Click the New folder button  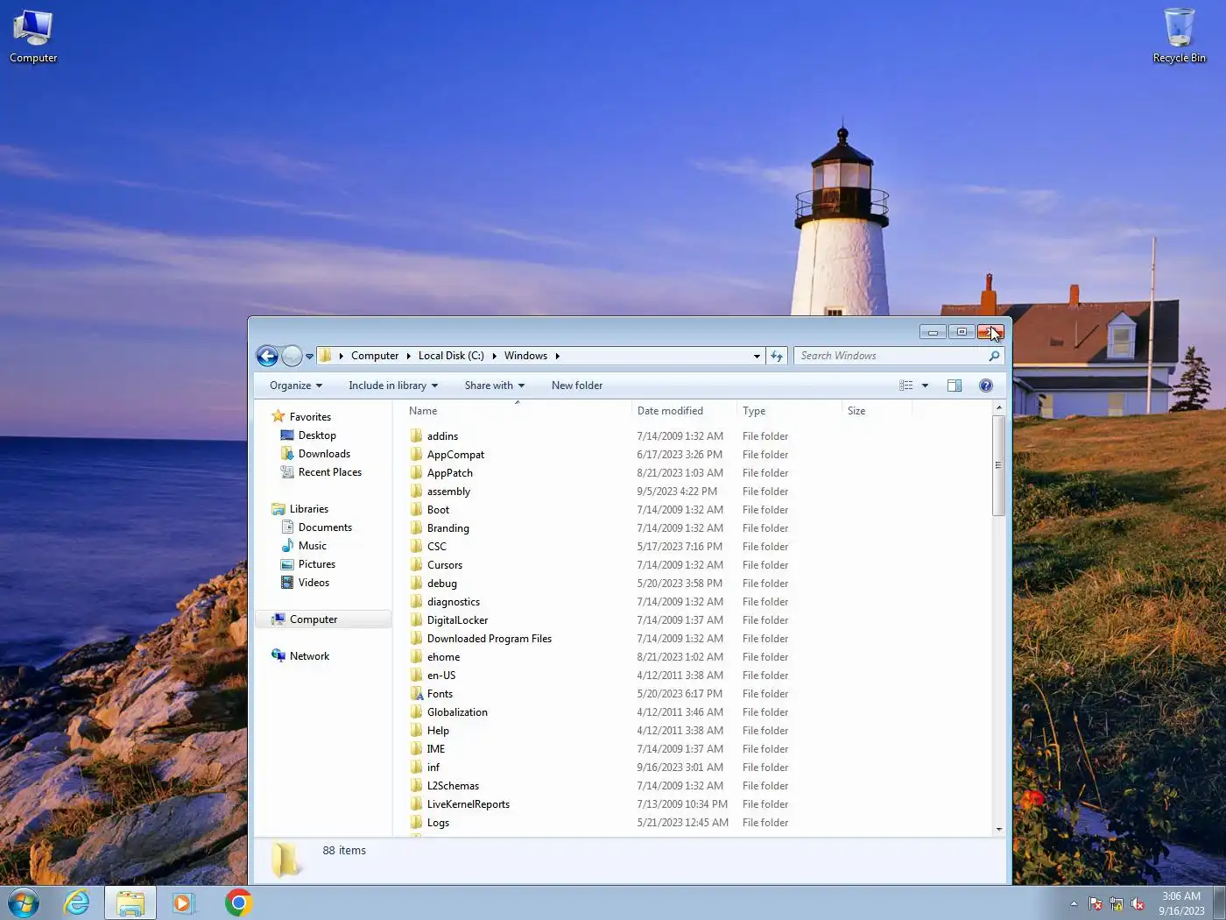click(x=577, y=386)
